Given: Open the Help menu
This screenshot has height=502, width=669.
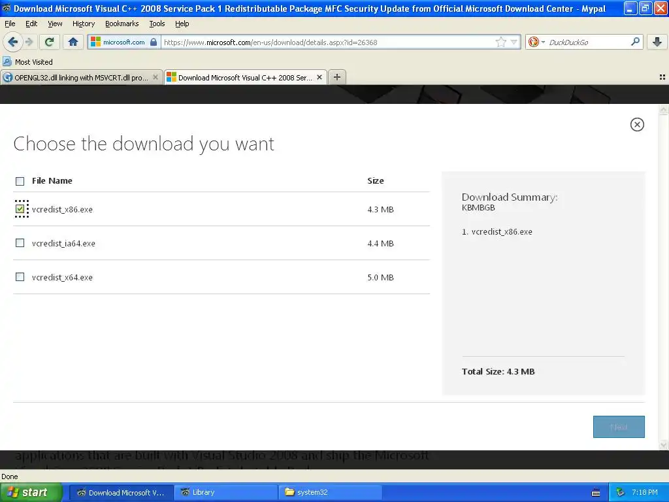Looking at the screenshot, I should 182,24.
